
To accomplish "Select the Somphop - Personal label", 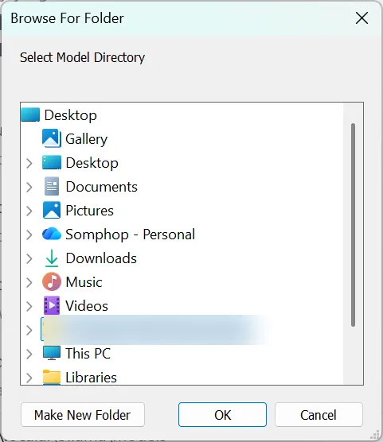I will coord(131,235).
